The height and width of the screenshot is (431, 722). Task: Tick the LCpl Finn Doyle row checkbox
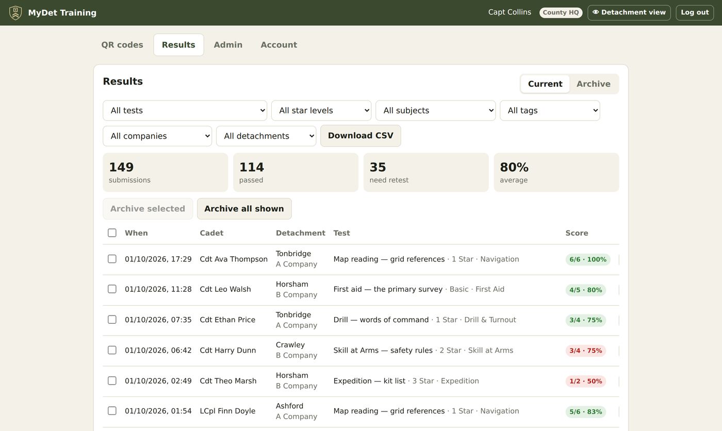(112, 411)
